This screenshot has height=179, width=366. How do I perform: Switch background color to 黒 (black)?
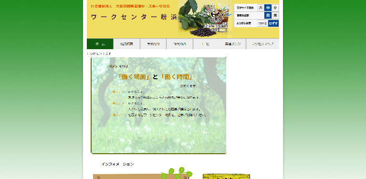(x=275, y=15)
